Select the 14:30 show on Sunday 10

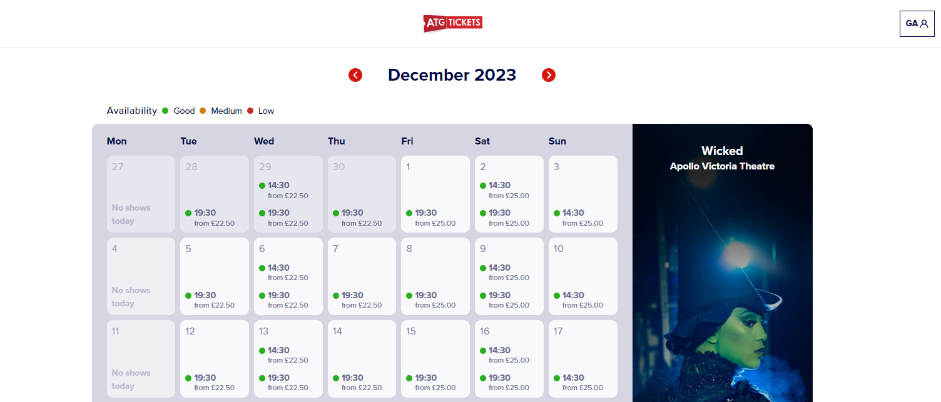coord(578,300)
